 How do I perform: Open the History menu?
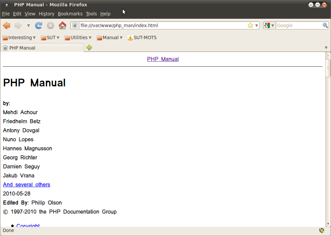tap(47, 14)
